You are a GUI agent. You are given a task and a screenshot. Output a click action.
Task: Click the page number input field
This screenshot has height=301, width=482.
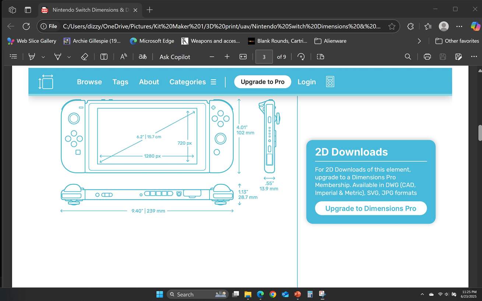coord(264,57)
